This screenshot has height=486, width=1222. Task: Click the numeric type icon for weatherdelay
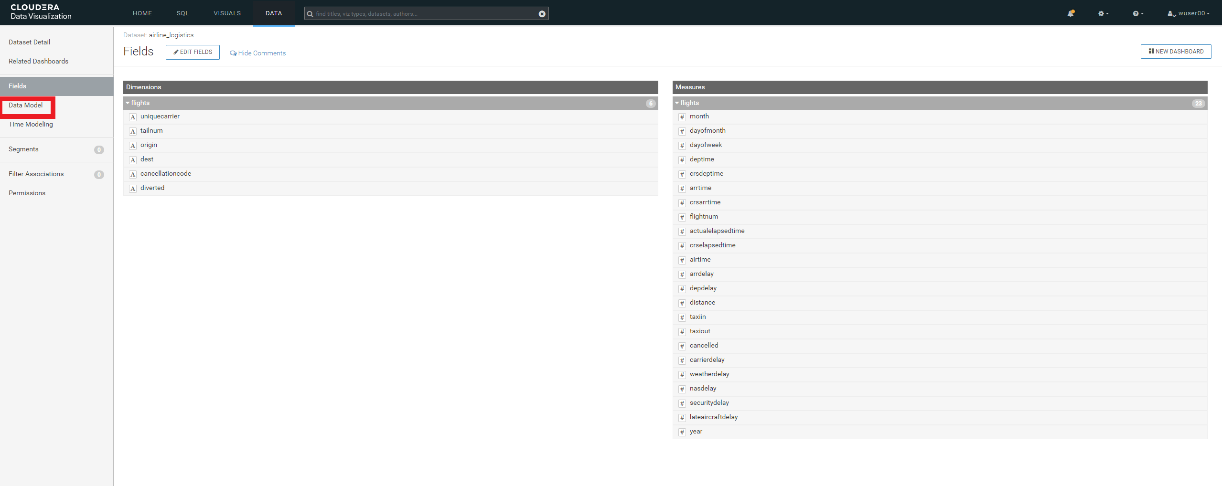(682, 375)
